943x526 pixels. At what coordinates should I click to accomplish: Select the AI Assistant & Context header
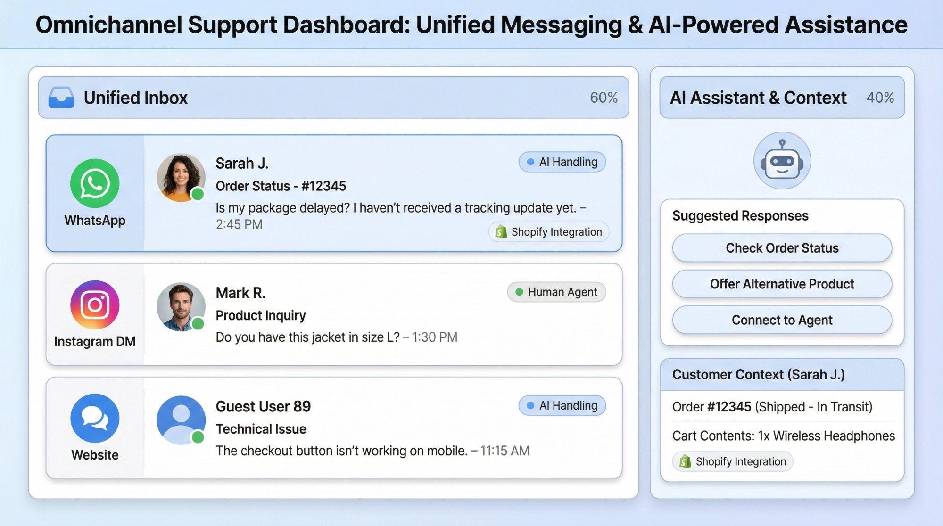[782, 98]
